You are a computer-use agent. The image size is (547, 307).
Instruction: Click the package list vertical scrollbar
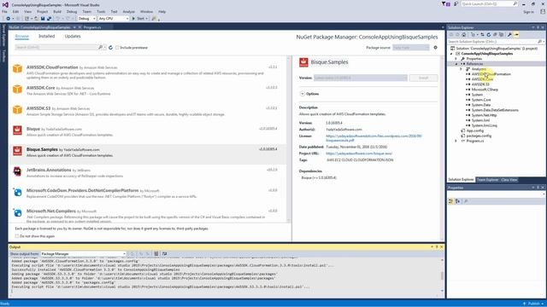(x=289, y=139)
